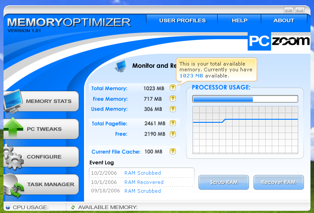Screen dimensions: 314x213
Task: Click the processor usage history graph
Action: click(x=245, y=130)
